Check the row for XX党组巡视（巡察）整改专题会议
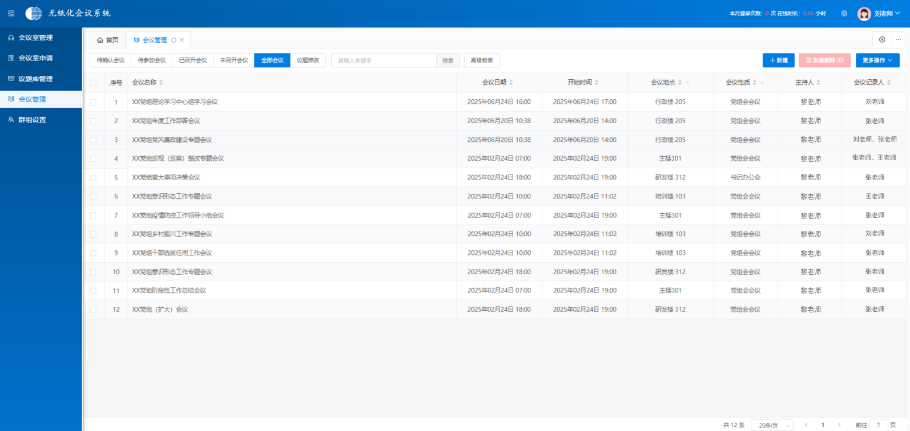910x431 pixels. pos(93,158)
